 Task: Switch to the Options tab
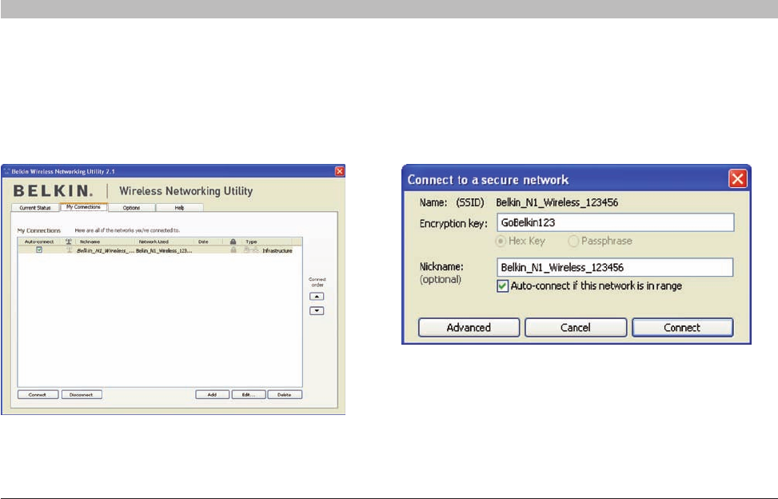coord(131,208)
